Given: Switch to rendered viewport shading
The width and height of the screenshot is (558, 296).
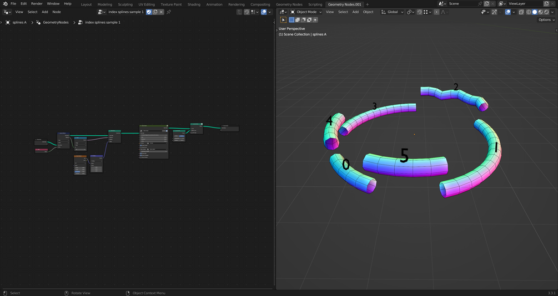Looking at the screenshot, I should pyautogui.click(x=546, y=12).
